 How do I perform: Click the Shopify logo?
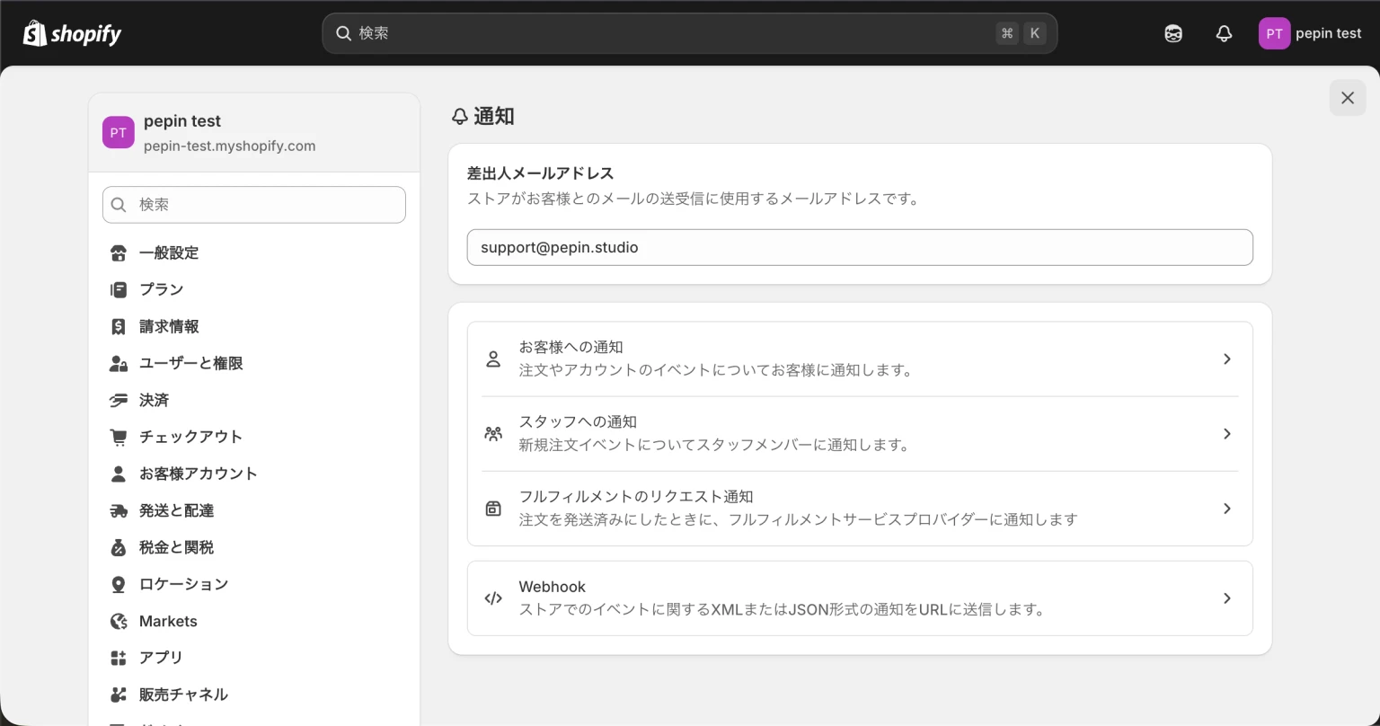point(72,32)
